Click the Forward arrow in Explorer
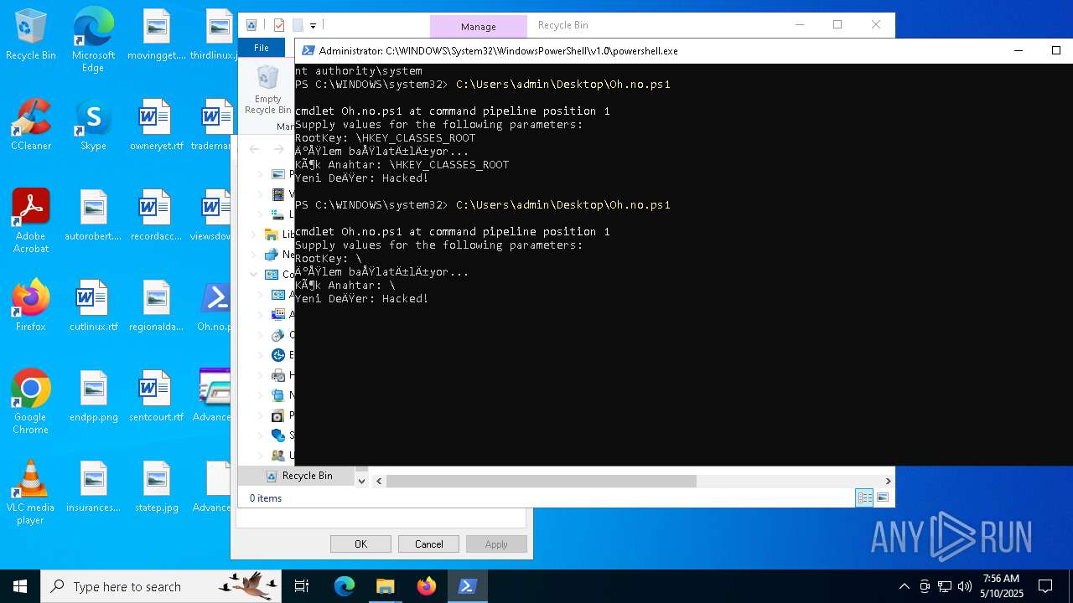Screen dimensions: 1073x603 (278, 149)
